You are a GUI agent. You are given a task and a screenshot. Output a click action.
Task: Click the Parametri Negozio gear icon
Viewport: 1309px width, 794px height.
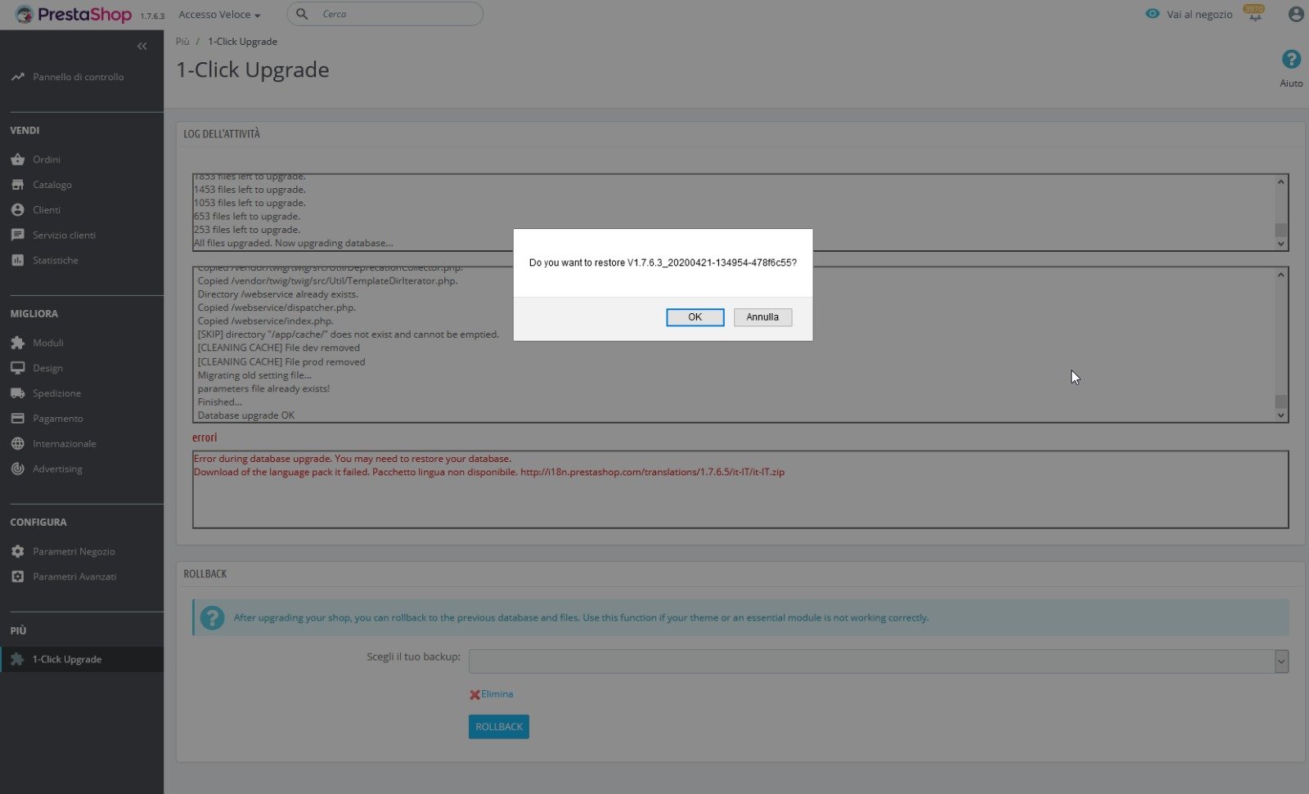click(x=18, y=552)
